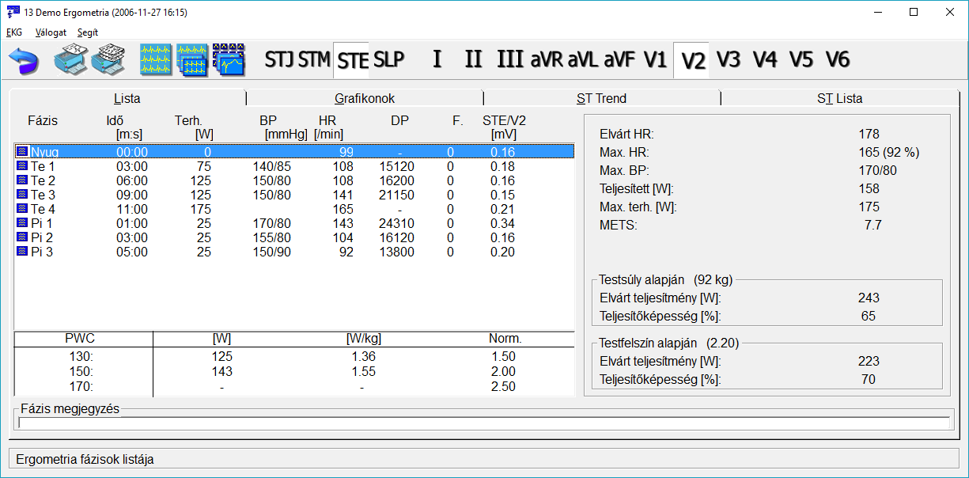Switch to the ST Lista tab
Screen dimensions: 969x478
click(840, 98)
